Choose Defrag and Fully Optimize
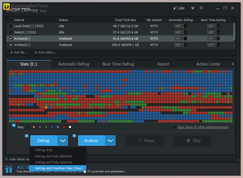243x178 pixels. [x=58, y=162]
